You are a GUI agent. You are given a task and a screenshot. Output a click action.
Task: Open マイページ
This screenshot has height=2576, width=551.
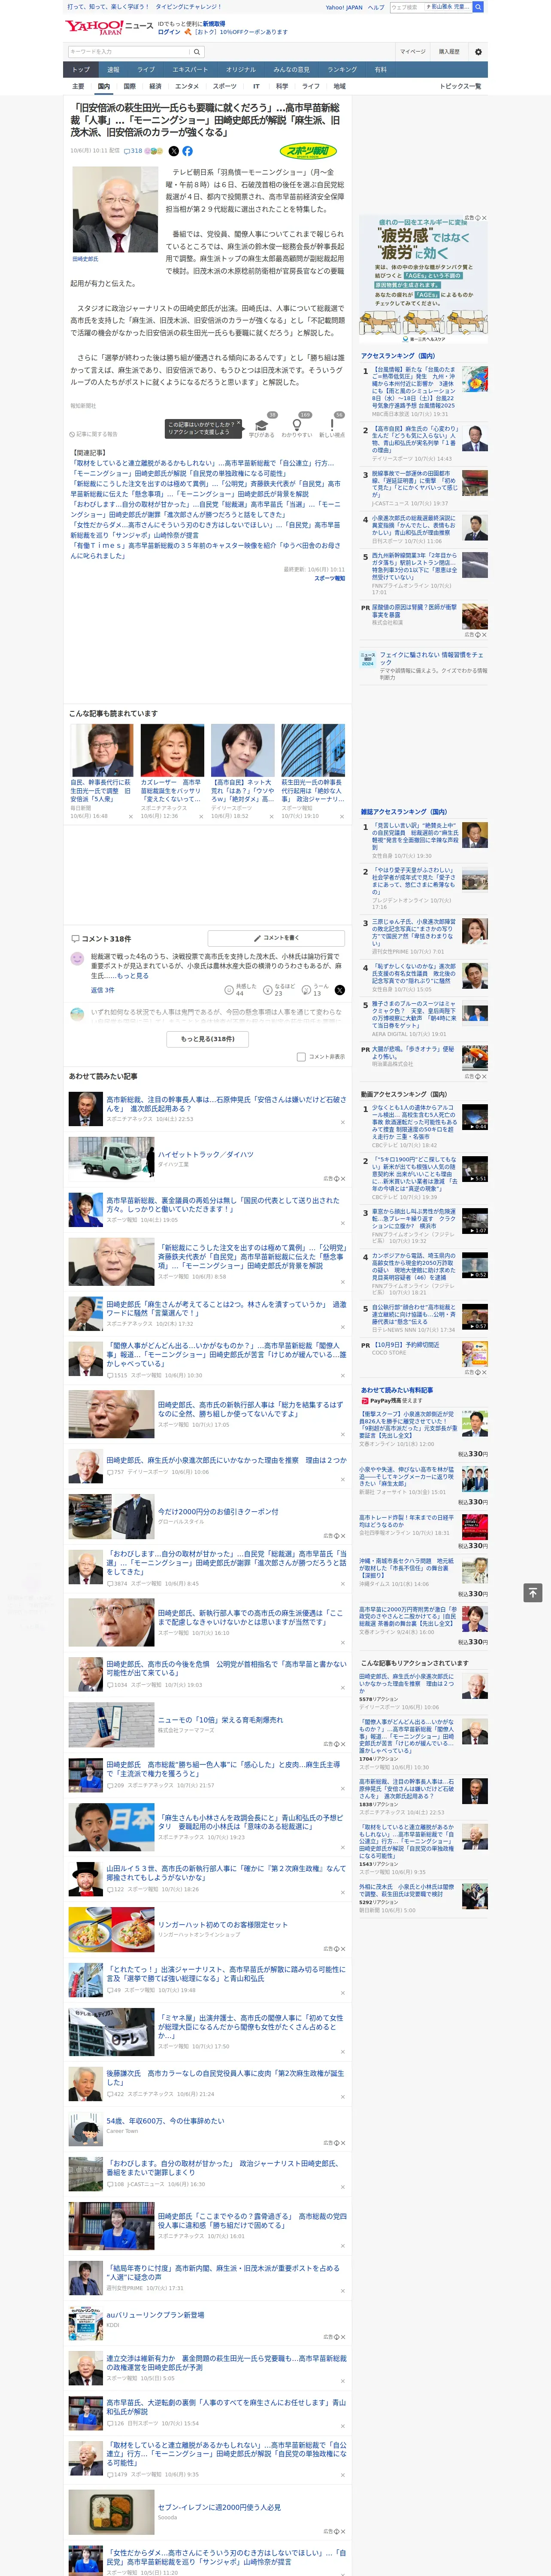coord(413,52)
